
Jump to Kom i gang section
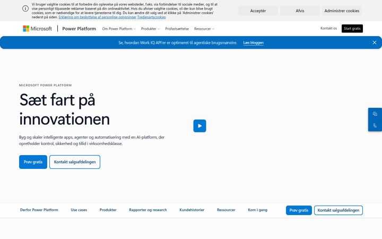point(257,210)
